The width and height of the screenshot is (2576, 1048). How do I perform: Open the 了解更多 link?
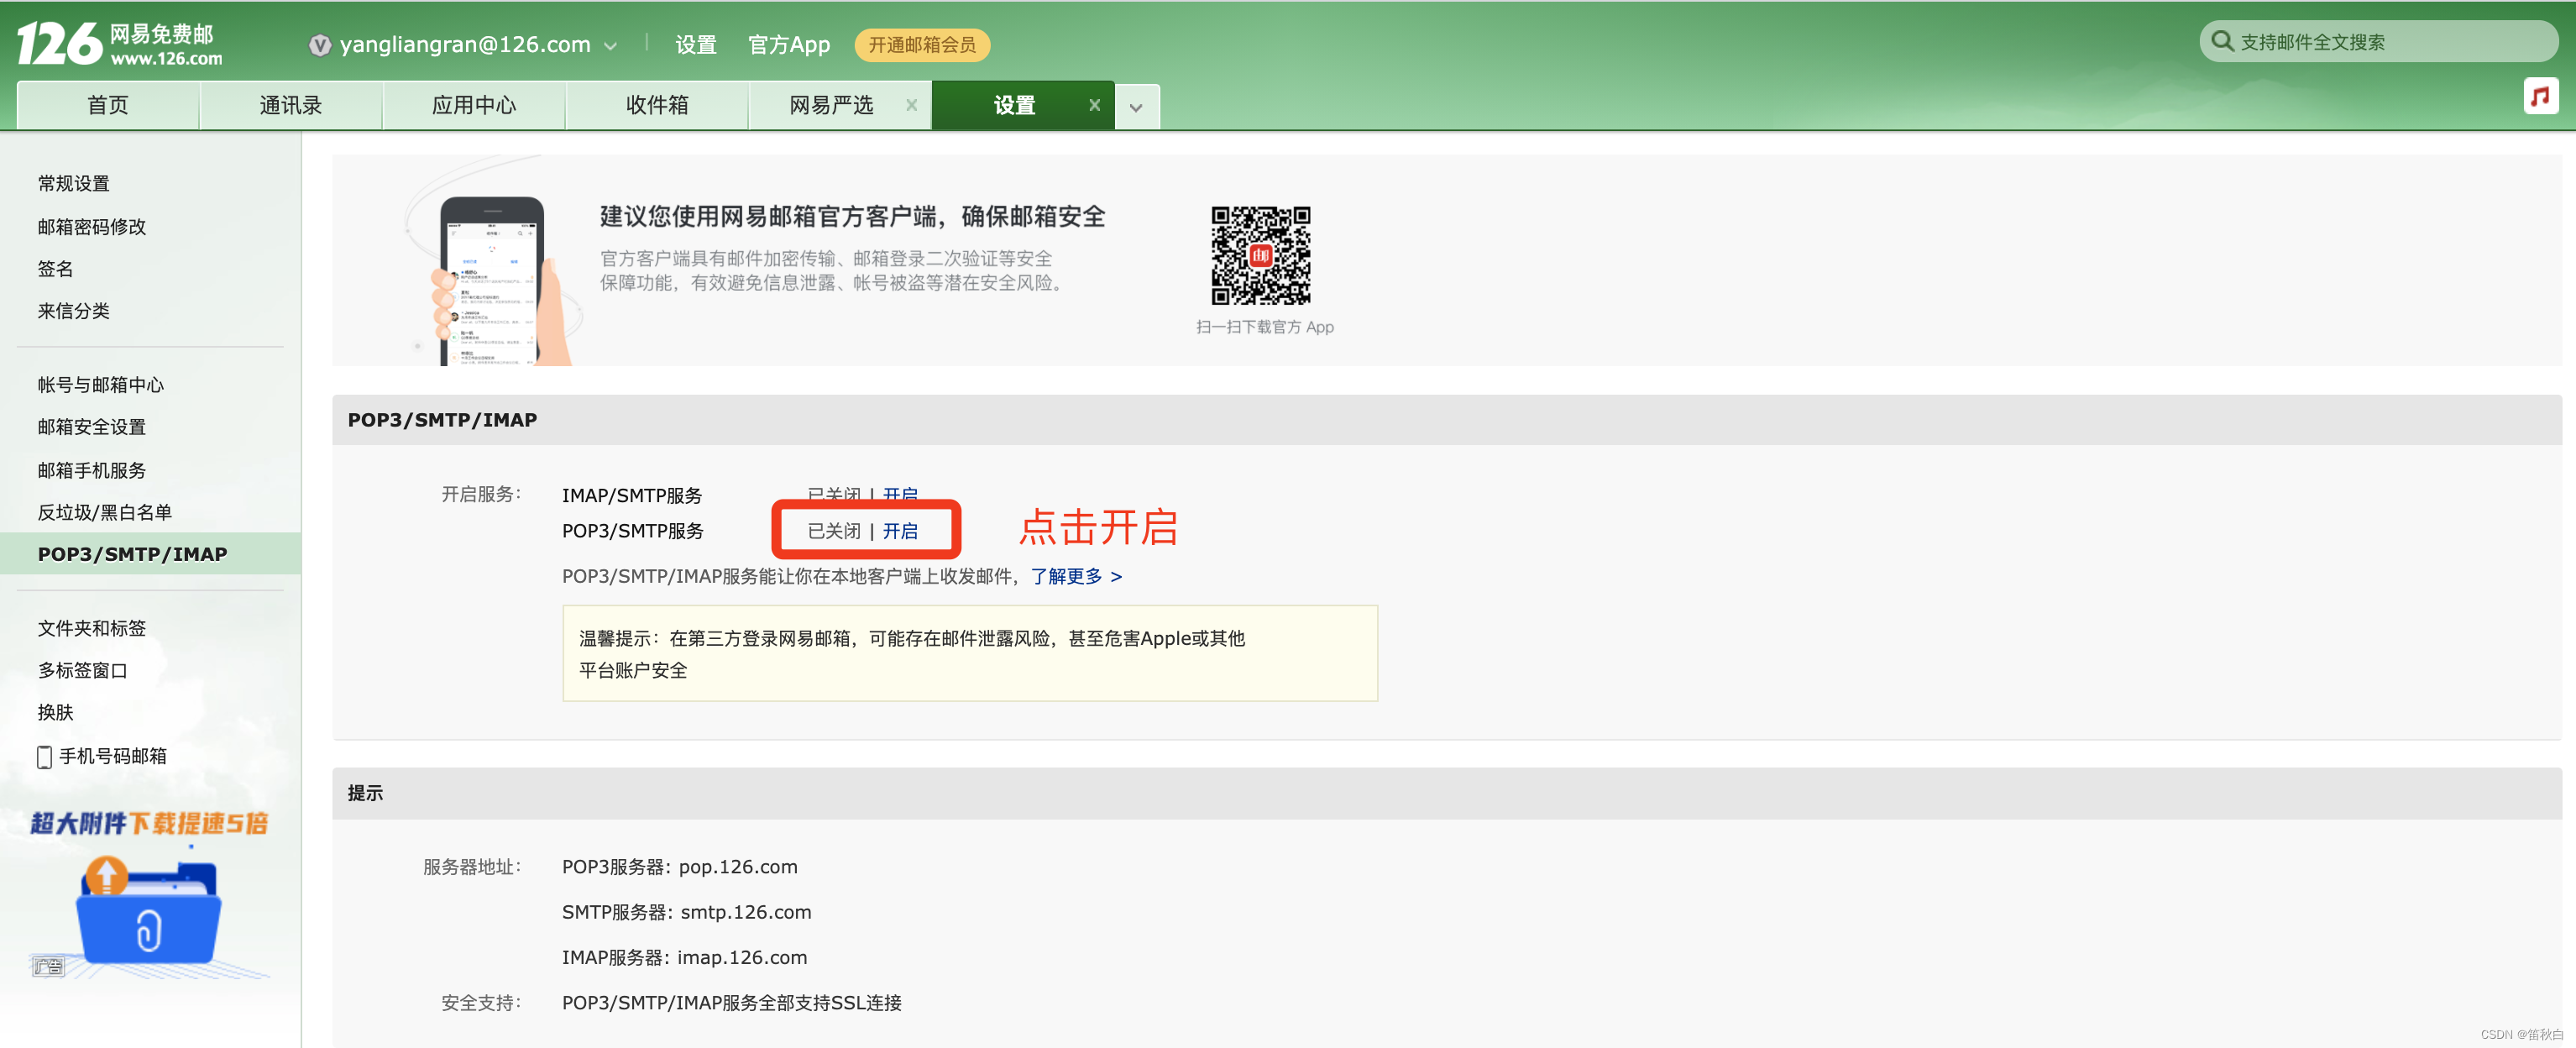[1076, 577]
